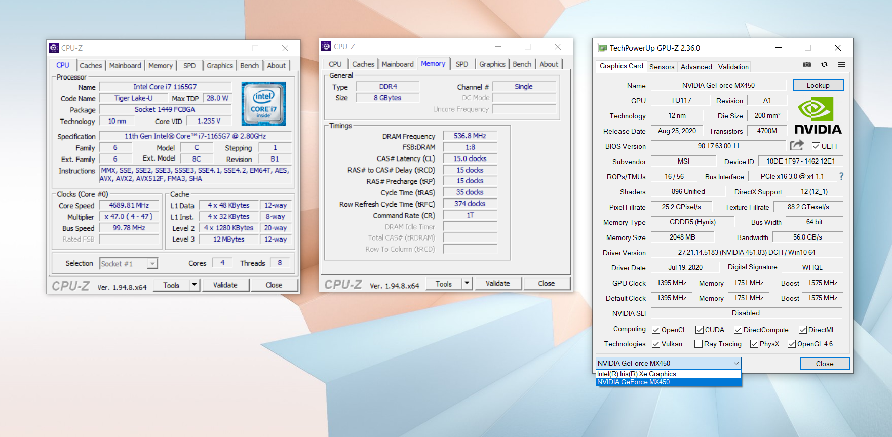Screen dimensions: 892x437
Task: Open SPD tab in middle CPU-Z window
Action: (462, 64)
